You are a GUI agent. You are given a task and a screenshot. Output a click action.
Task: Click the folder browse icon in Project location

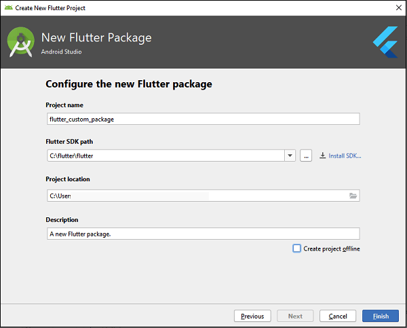coord(353,196)
